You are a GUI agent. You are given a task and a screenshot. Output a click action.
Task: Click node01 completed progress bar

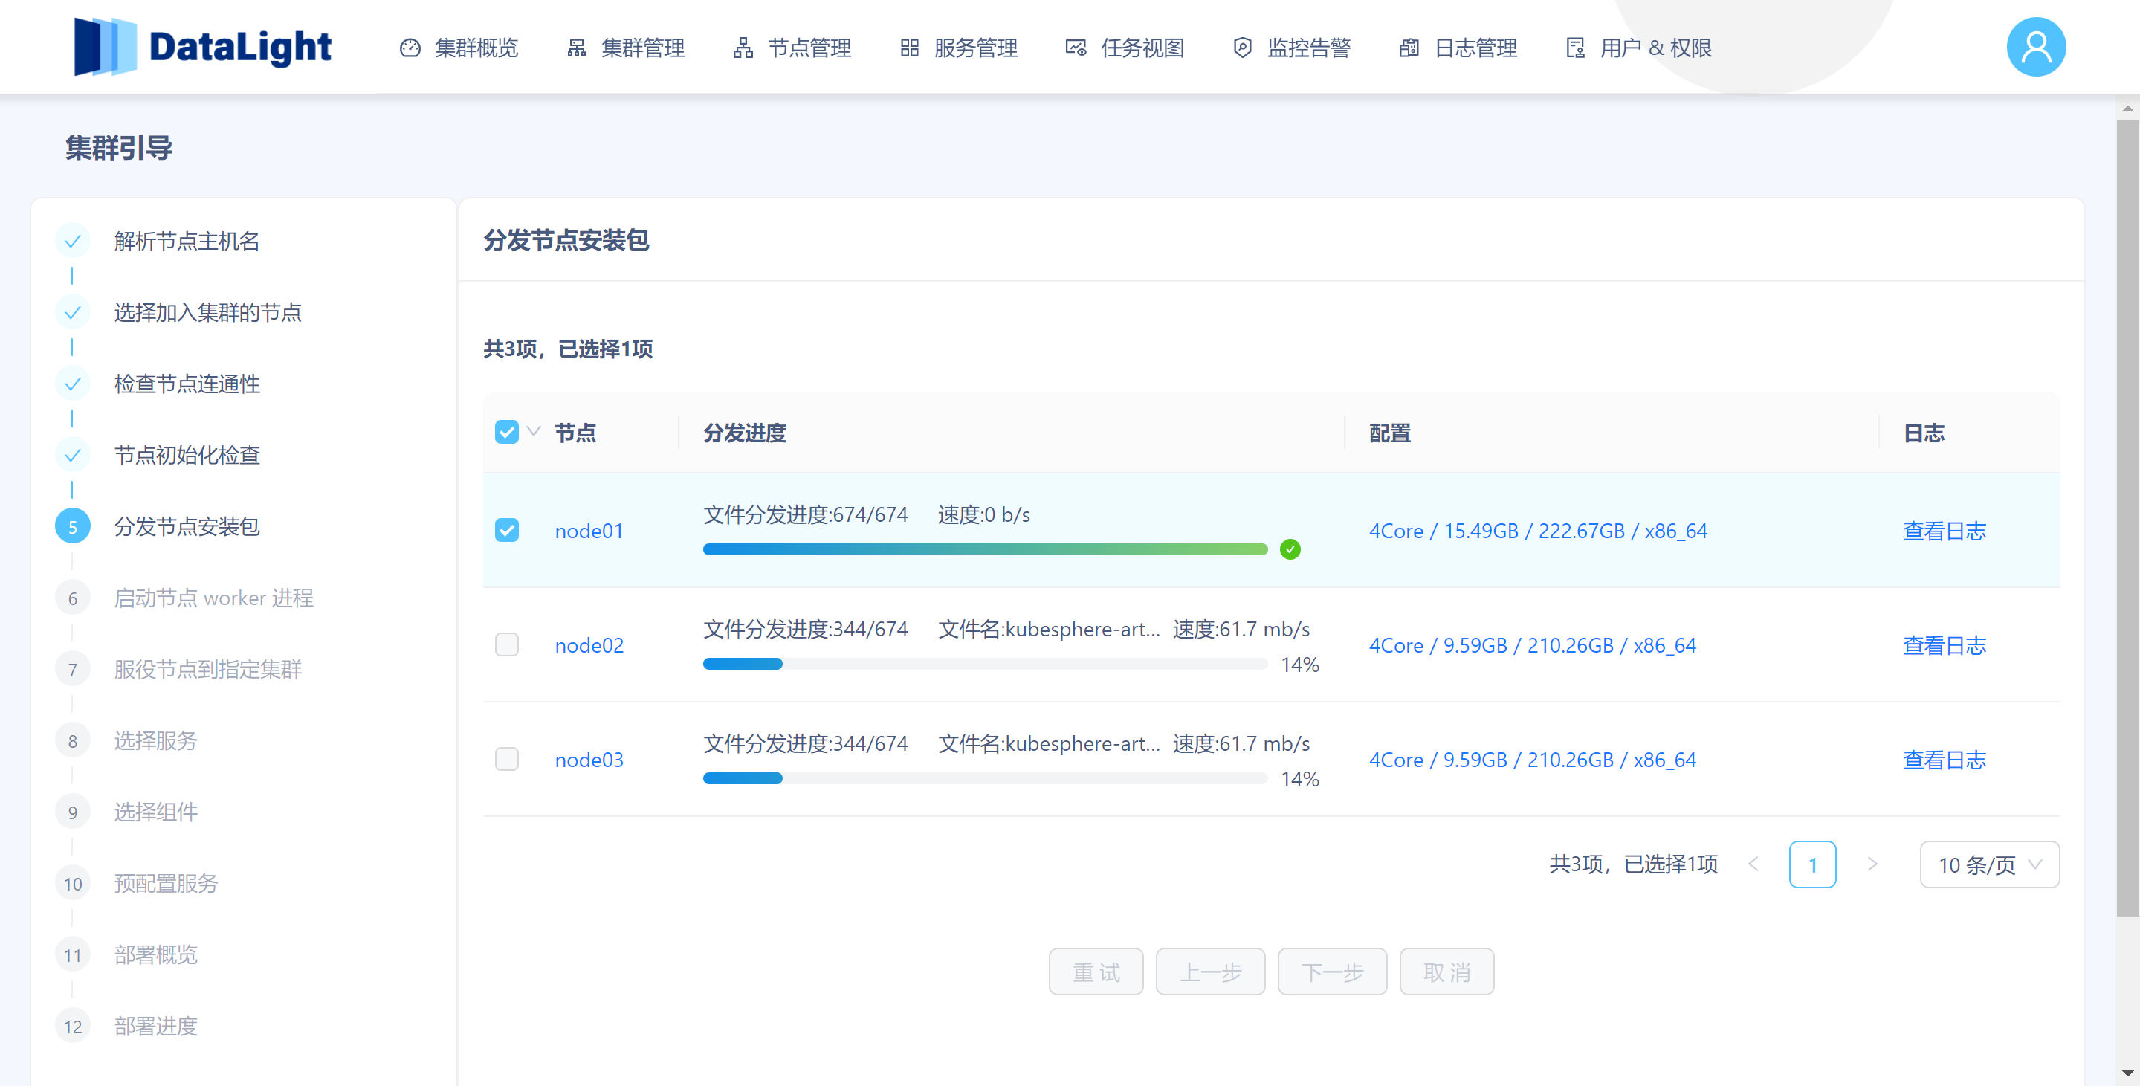coord(986,549)
